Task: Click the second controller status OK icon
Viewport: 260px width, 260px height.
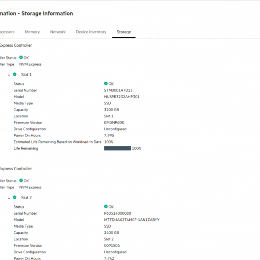Action: click(21, 180)
